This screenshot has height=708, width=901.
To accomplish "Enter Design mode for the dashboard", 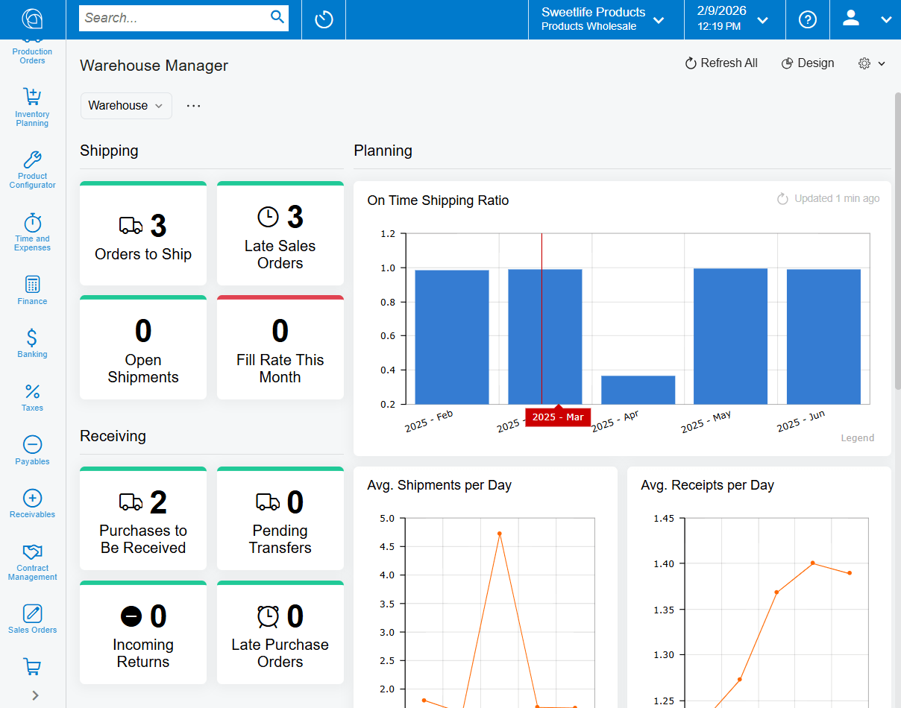I will (x=808, y=63).
